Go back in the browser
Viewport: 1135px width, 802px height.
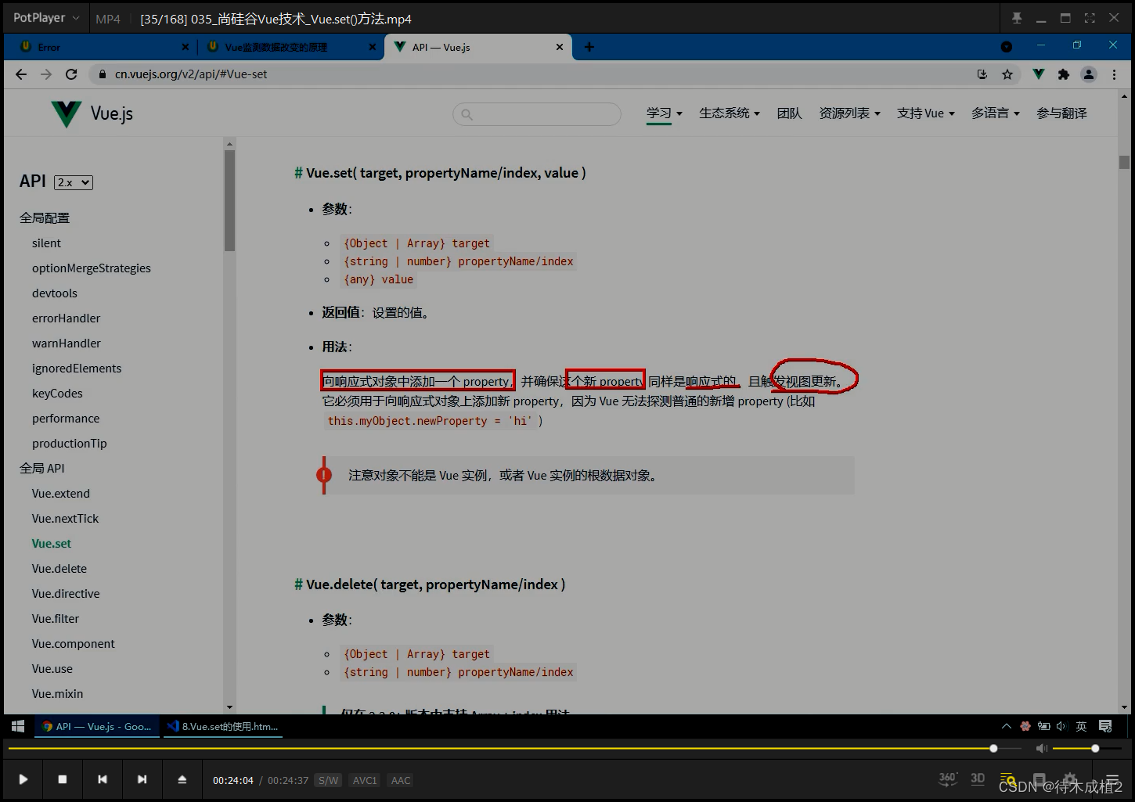[21, 74]
